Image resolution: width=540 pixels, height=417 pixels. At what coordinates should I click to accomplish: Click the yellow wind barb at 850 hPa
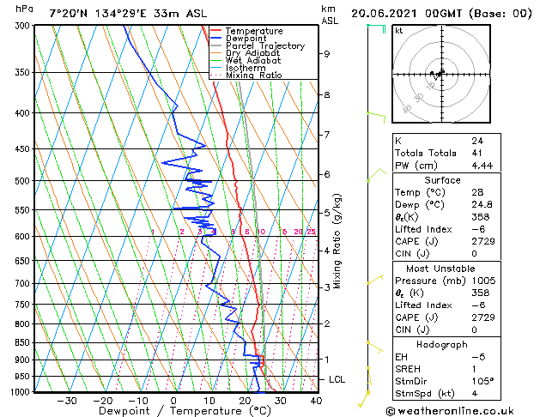click(375, 347)
